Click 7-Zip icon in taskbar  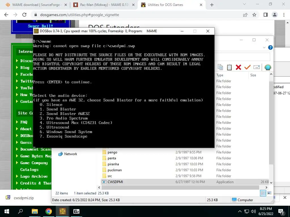click(x=76, y=211)
